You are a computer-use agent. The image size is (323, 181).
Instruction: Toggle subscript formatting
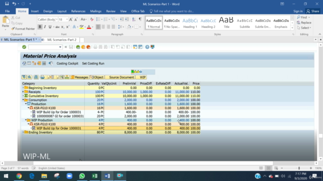pos(63,27)
